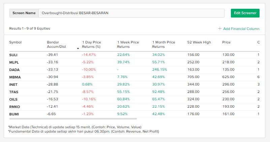The image size is (270, 142).
Task: Open the MLPL stock symbol
Action: coord(14,62)
